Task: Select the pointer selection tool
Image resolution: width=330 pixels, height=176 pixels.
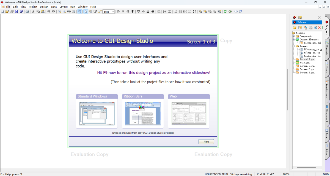Action: click(x=86, y=12)
